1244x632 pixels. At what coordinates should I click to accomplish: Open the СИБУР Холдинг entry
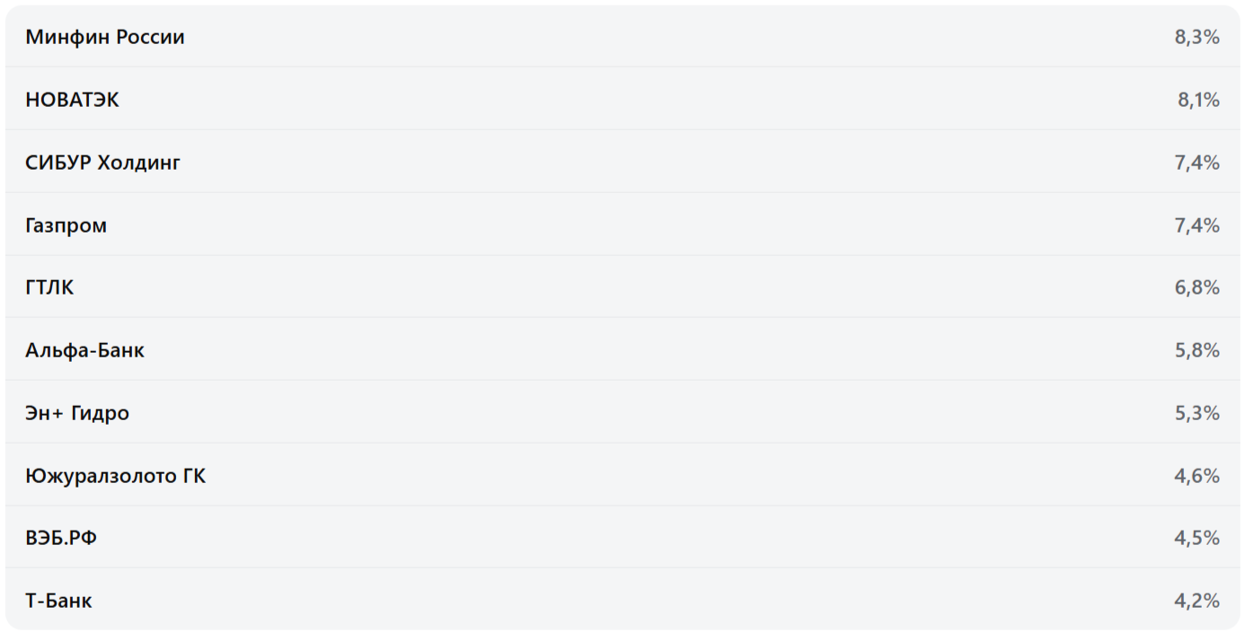point(103,162)
